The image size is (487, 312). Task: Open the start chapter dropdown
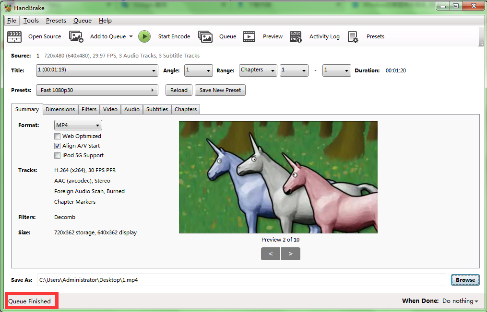[x=294, y=70]
